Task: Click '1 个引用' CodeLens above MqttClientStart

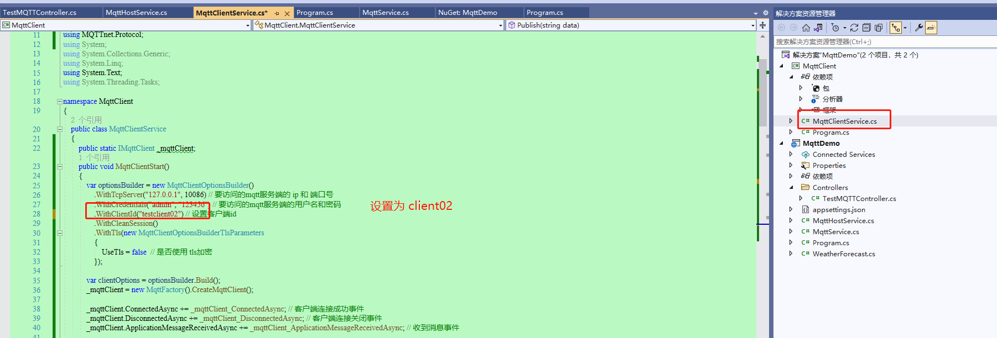Action: click(94, 157)
